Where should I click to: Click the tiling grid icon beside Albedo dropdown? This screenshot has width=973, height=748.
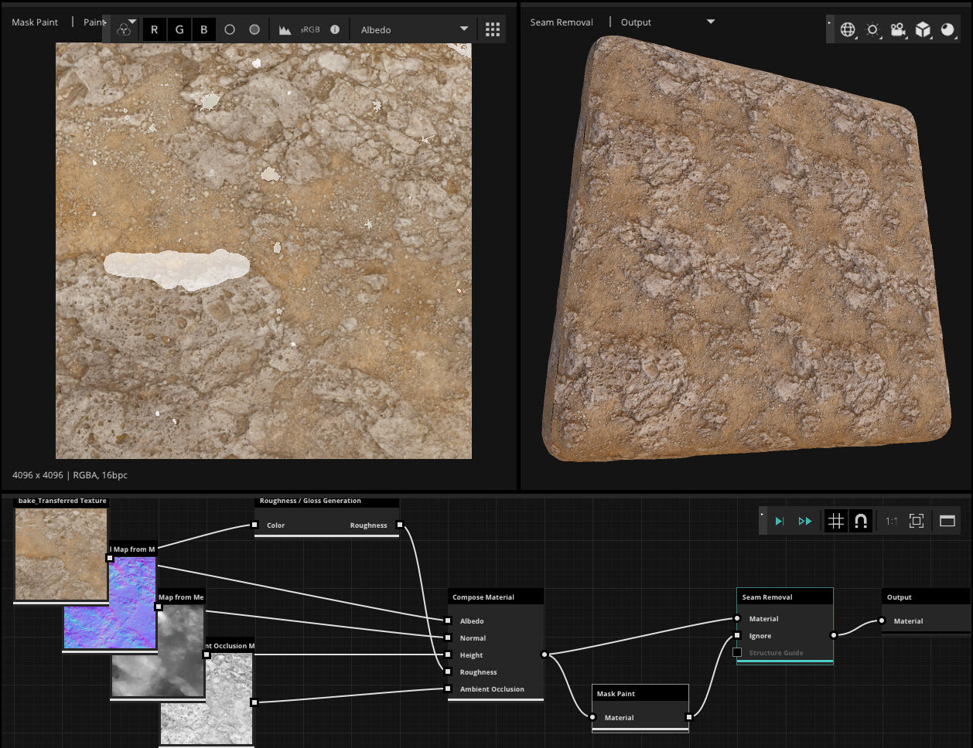click(x=492, y=29)
